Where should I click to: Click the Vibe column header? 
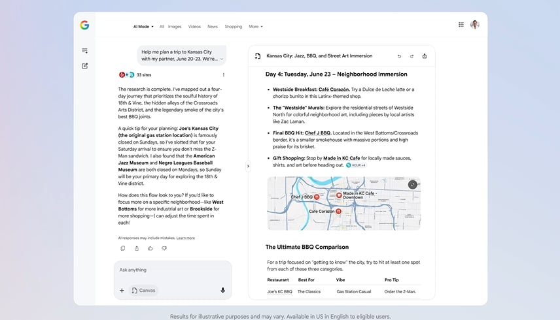pos(340,280)
